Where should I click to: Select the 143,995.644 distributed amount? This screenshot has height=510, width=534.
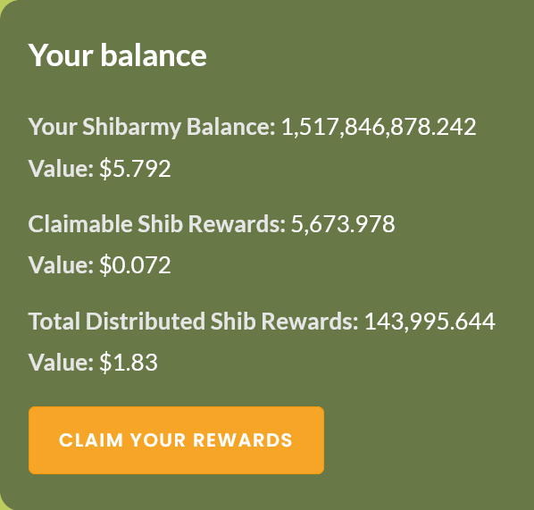click(x=430, y=322)
